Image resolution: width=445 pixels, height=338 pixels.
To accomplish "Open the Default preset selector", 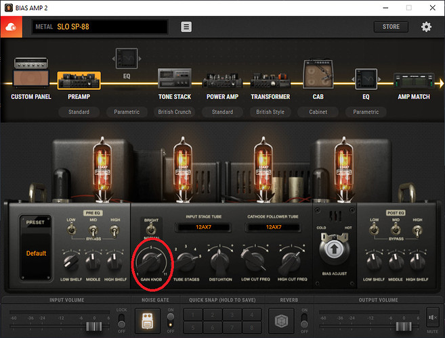I will [x=36, y=254].
